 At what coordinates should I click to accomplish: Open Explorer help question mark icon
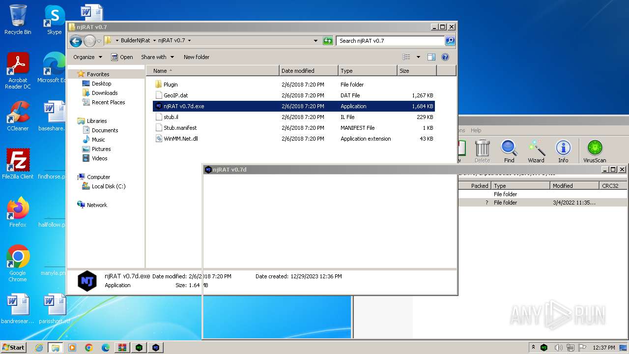tap(445, 57)
